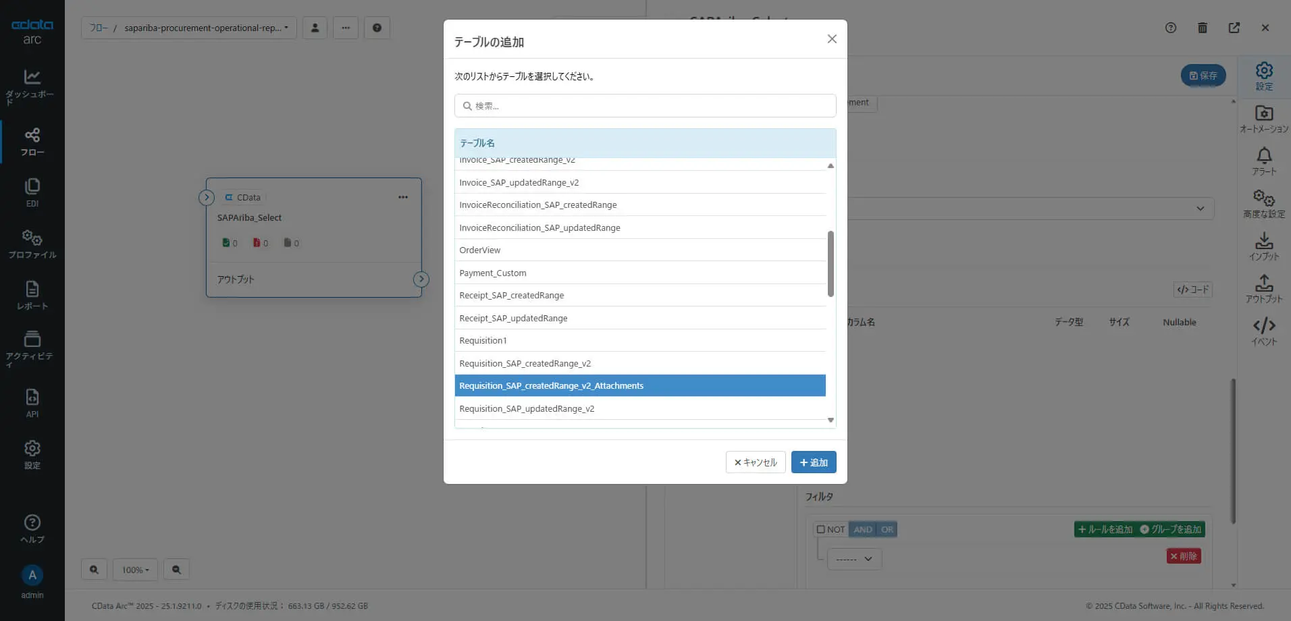Open the filter column dropdown

854,559
